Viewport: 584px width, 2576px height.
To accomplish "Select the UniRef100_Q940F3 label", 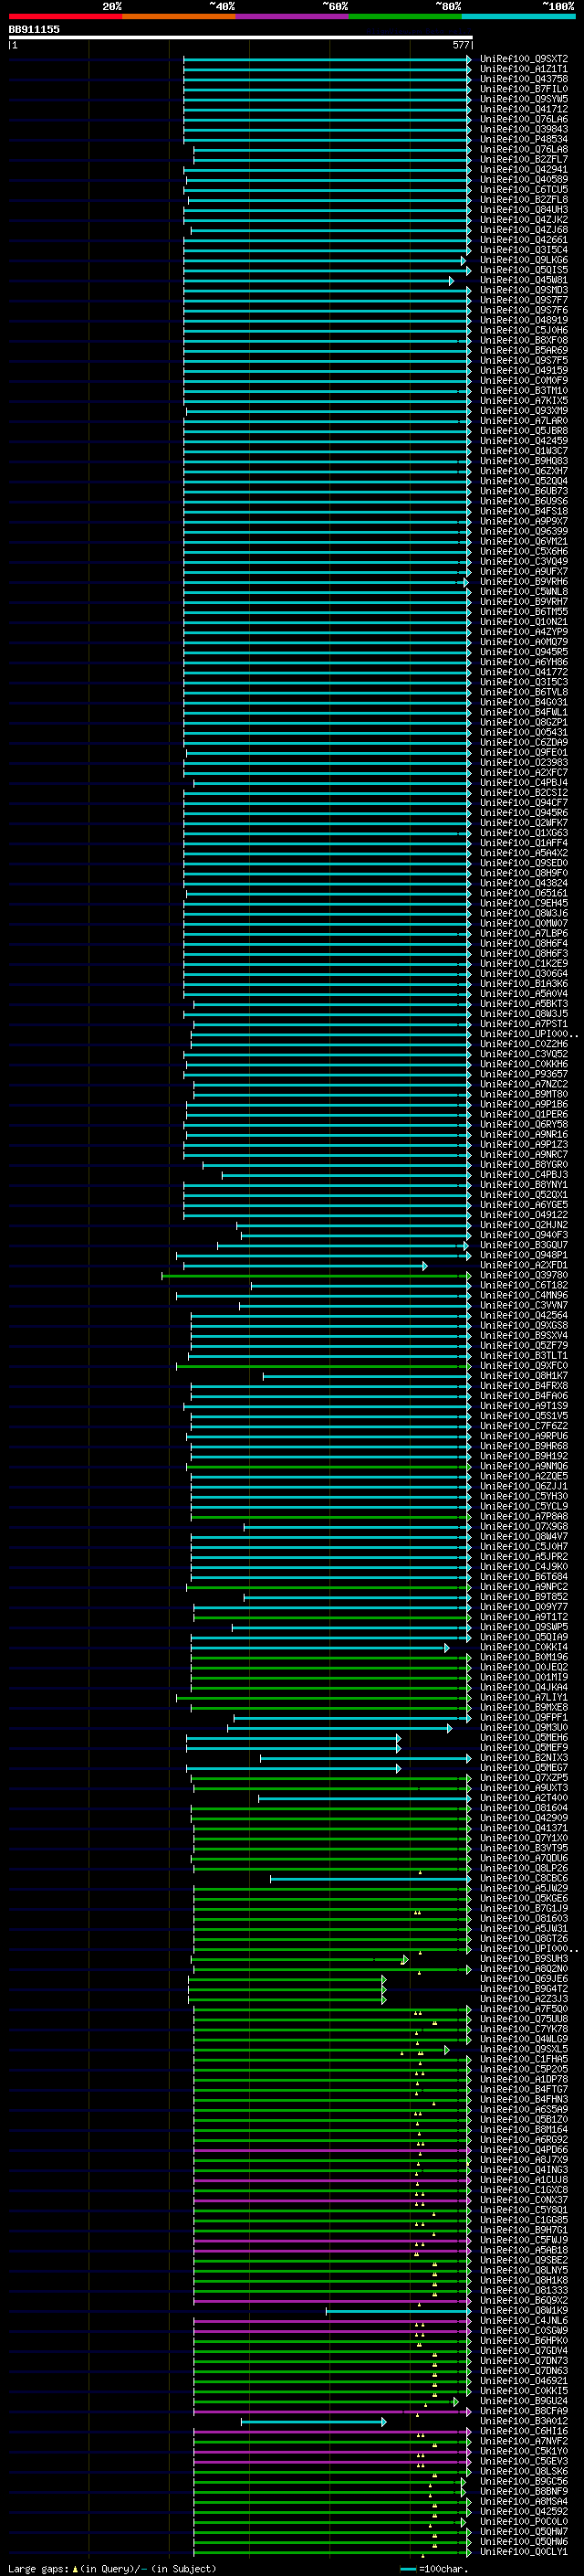I will pyautogui.click(x=524, y=1235).
